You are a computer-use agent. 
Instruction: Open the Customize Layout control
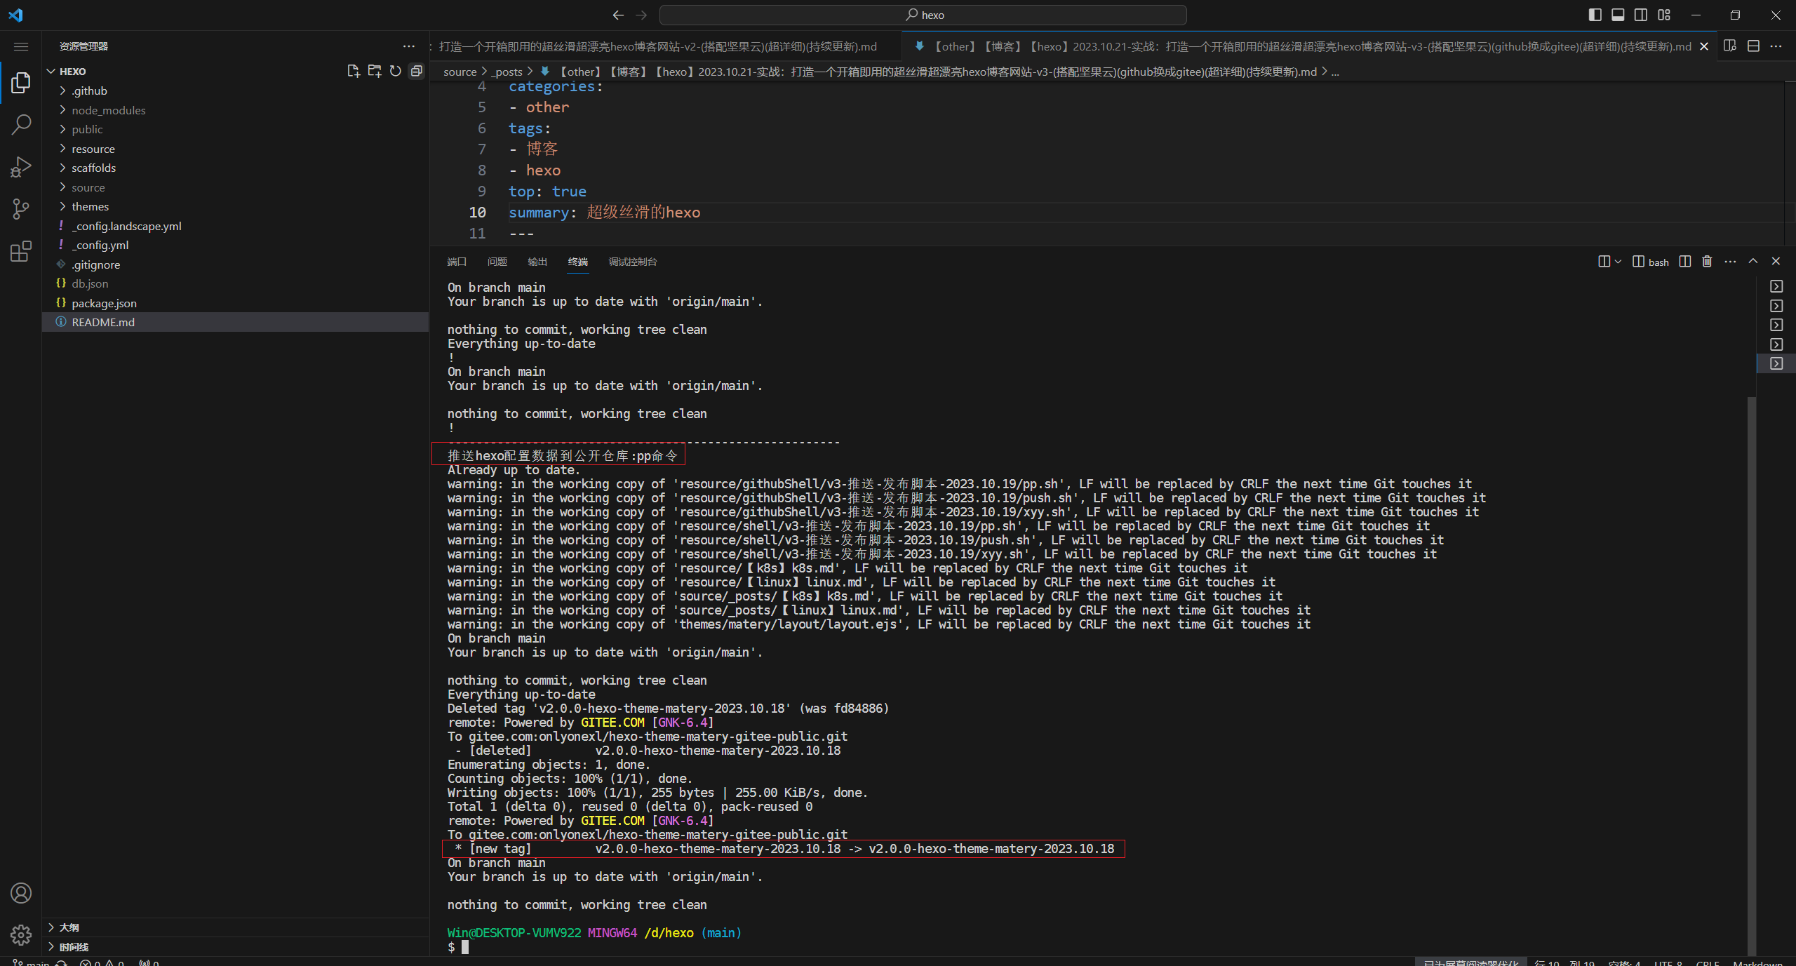coord(1664,15)
